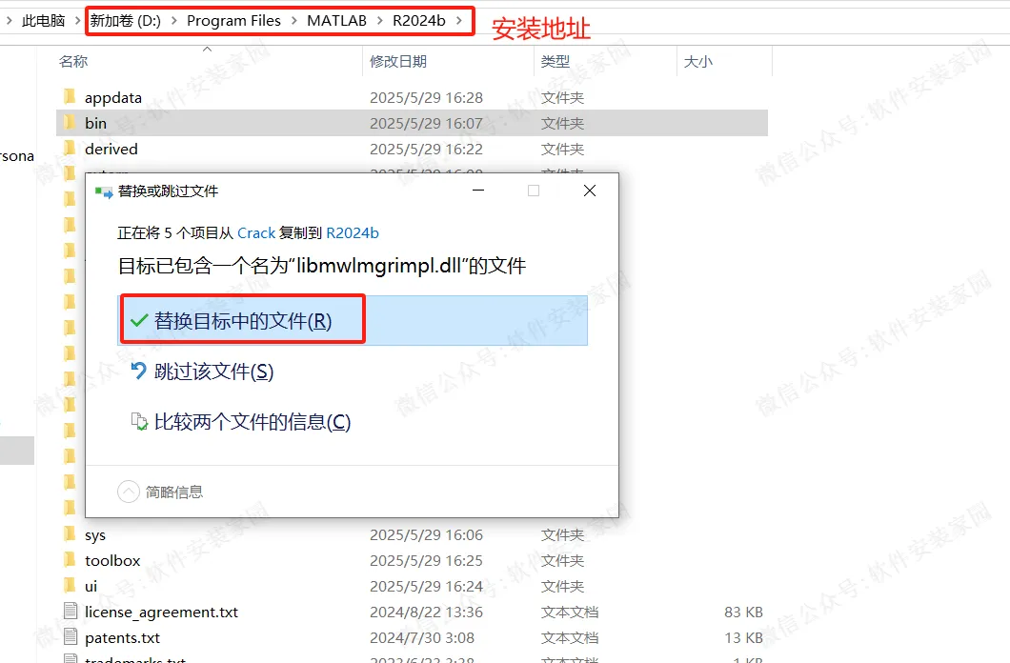Screen dimensions: 1010x663
Task: Minimize the replace or skip files dialog
Action: point(478,191)
